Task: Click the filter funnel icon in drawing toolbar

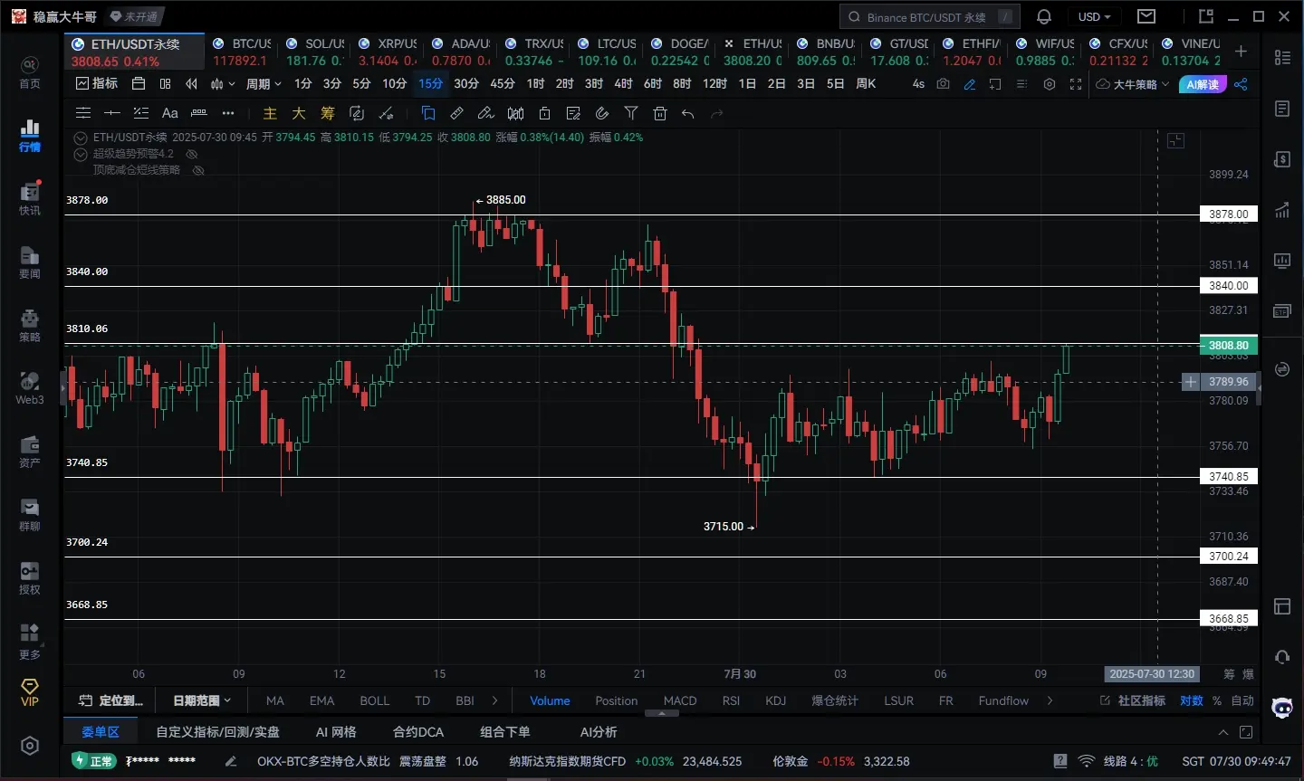Action: click(631, 113)
